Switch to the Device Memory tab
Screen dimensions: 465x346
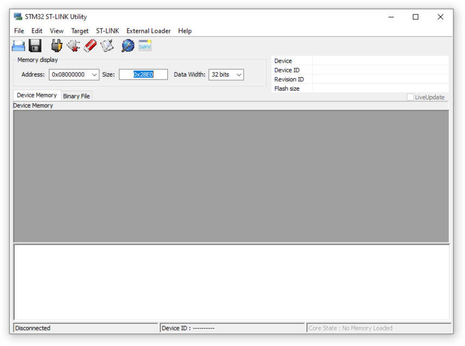[37, 95]
